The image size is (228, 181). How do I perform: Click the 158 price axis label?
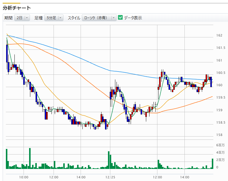point(219,135)
